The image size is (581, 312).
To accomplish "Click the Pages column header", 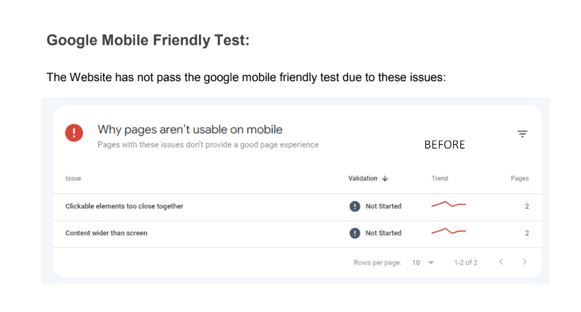I will 519,178.
